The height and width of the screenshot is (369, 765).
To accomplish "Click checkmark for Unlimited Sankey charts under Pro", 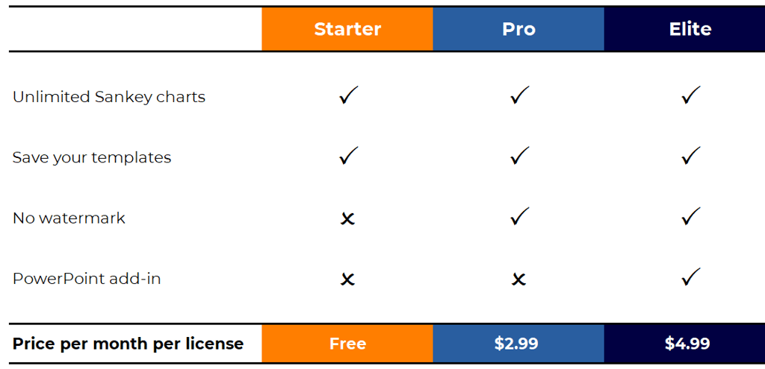I will click(519, 95).
